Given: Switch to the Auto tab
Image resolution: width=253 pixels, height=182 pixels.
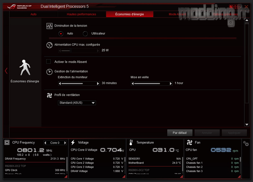Looking at the screenshot, I should 34,14.
